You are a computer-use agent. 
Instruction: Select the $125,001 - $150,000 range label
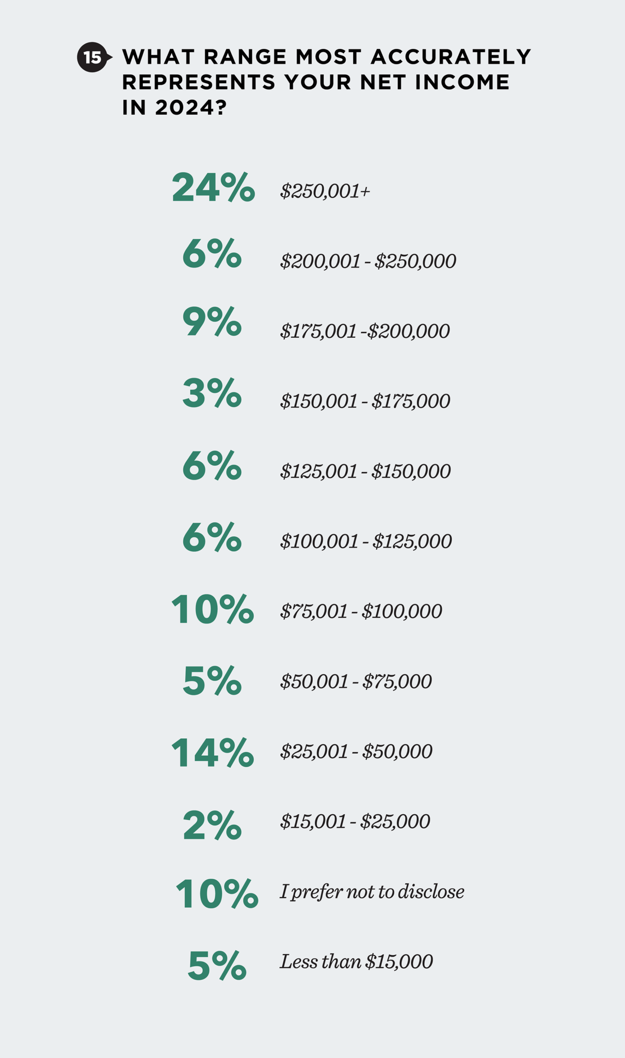tap(365, 471)
